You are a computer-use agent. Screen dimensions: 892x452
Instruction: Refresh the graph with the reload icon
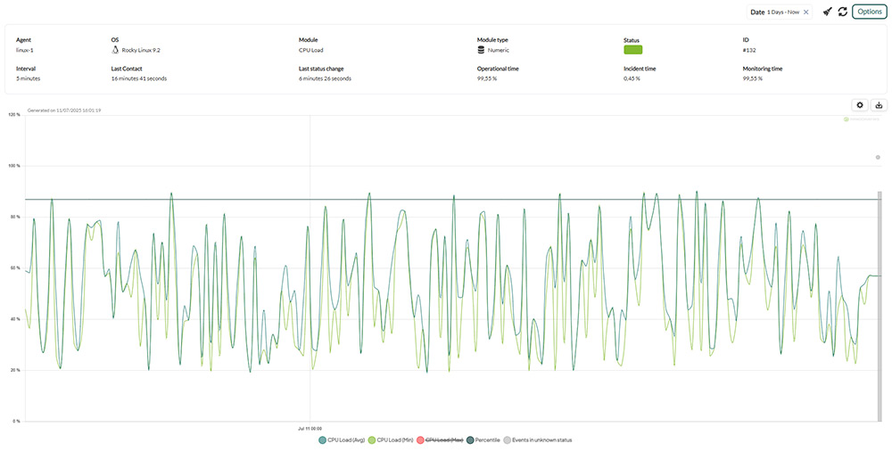pos(842,12)
